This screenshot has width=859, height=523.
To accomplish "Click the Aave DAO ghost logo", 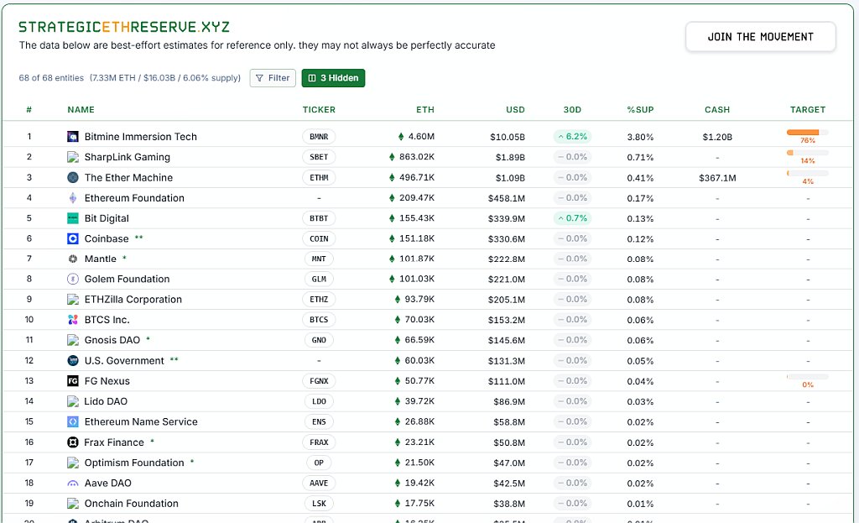I will 73,484.
